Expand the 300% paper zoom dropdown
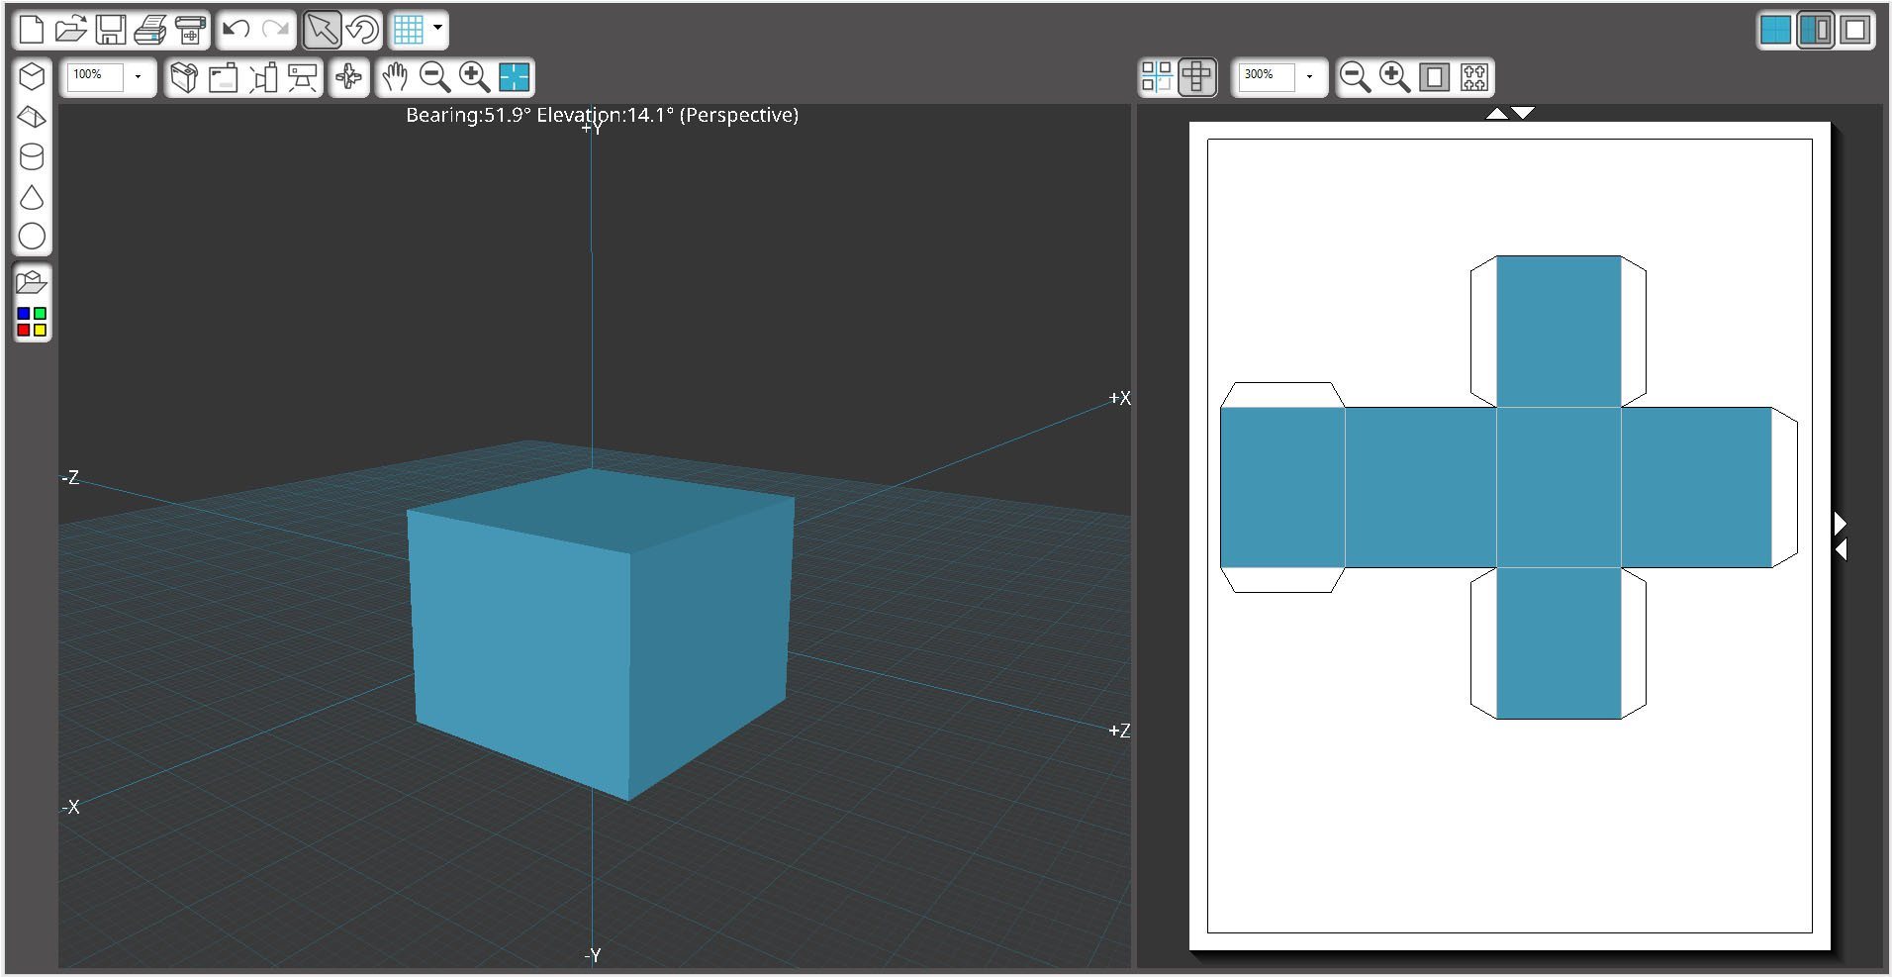This screenshot has width=1892, height=977. tap(1309, 77)
